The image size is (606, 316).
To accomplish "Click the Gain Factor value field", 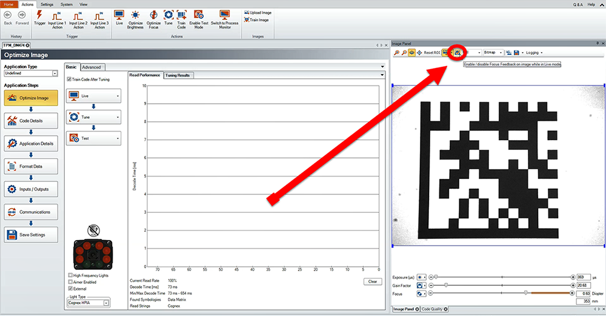I will (x=584, y=284).
